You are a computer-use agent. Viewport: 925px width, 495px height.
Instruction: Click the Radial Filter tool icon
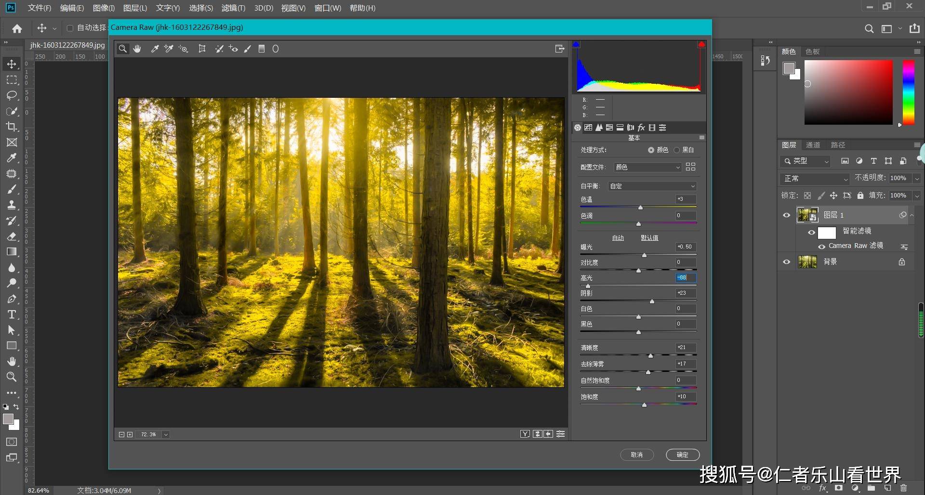(276, 49)
